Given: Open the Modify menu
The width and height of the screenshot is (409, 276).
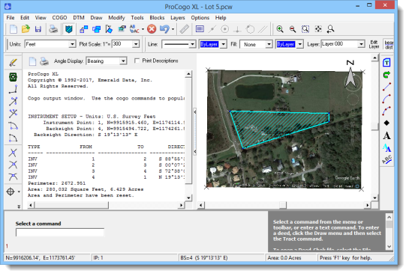Looking at the screenshot, I should [x=116, y=18].
